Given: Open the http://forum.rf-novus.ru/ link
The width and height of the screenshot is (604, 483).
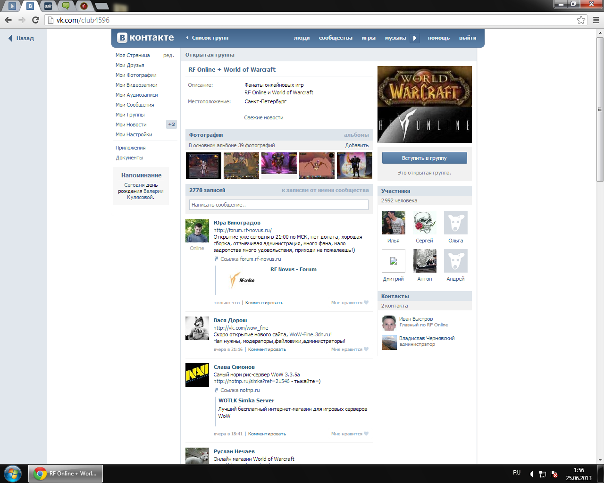Looking at the screenshot, I should (243, 230).
